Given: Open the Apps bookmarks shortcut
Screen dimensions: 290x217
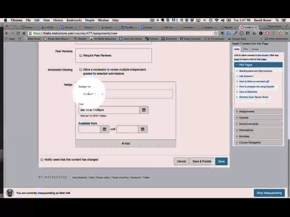Looking at the screenshot, I should [x=10, y=39].
